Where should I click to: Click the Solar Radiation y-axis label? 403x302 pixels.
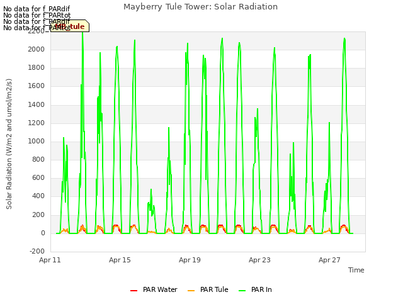(9, 144)
